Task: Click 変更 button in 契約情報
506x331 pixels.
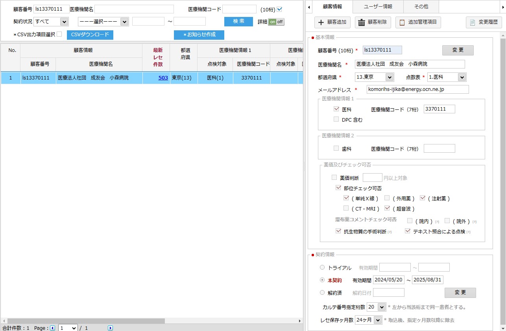Action: (460, 292)
